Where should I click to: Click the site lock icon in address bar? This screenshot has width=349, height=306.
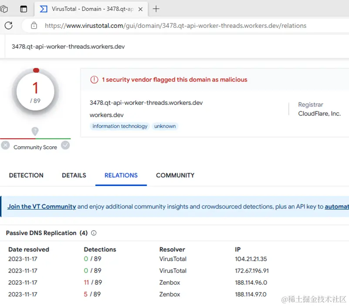[34, 26]
